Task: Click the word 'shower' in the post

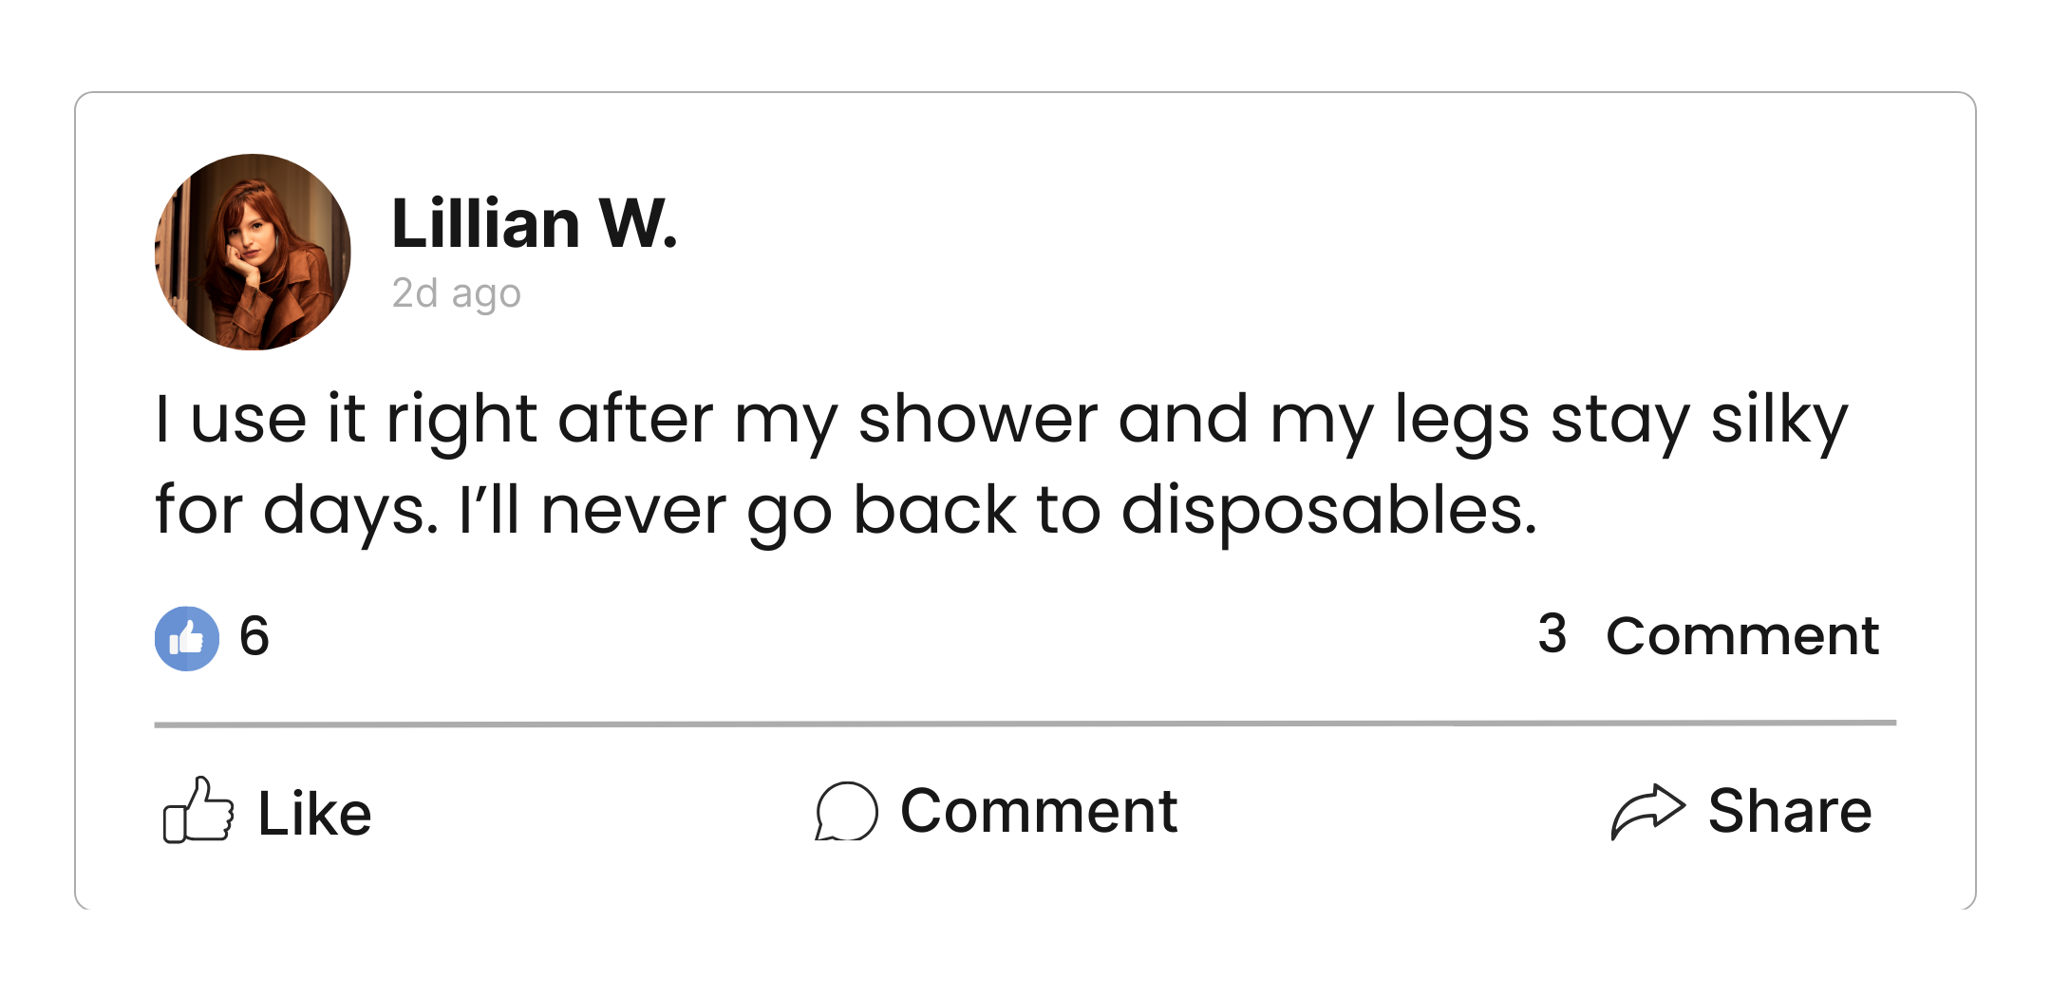Action: point(977,419)
